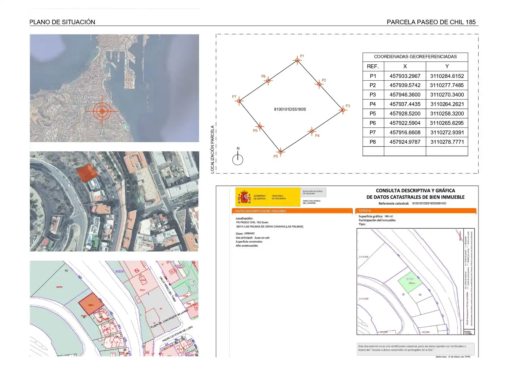Click the Uso principal: Suelo sin edif. line
519x366 pixels.
pyautogui.click(x=253, y=238)
